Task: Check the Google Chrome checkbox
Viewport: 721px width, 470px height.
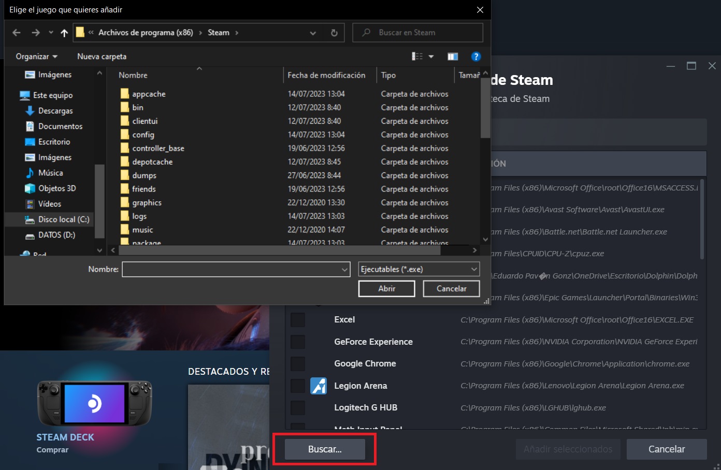Action: coord(298,364)
